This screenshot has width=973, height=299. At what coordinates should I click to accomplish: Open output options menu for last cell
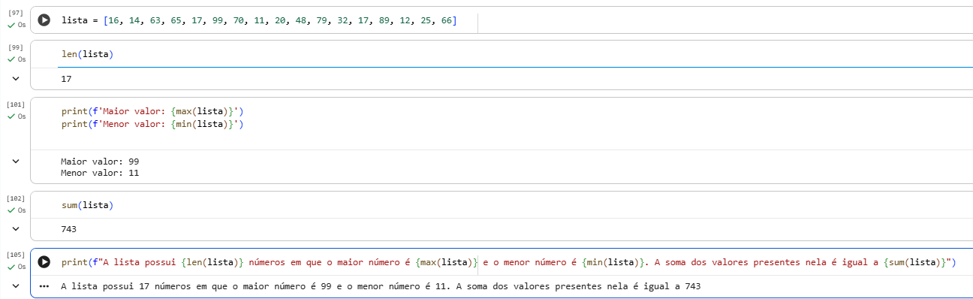point(44,286)
